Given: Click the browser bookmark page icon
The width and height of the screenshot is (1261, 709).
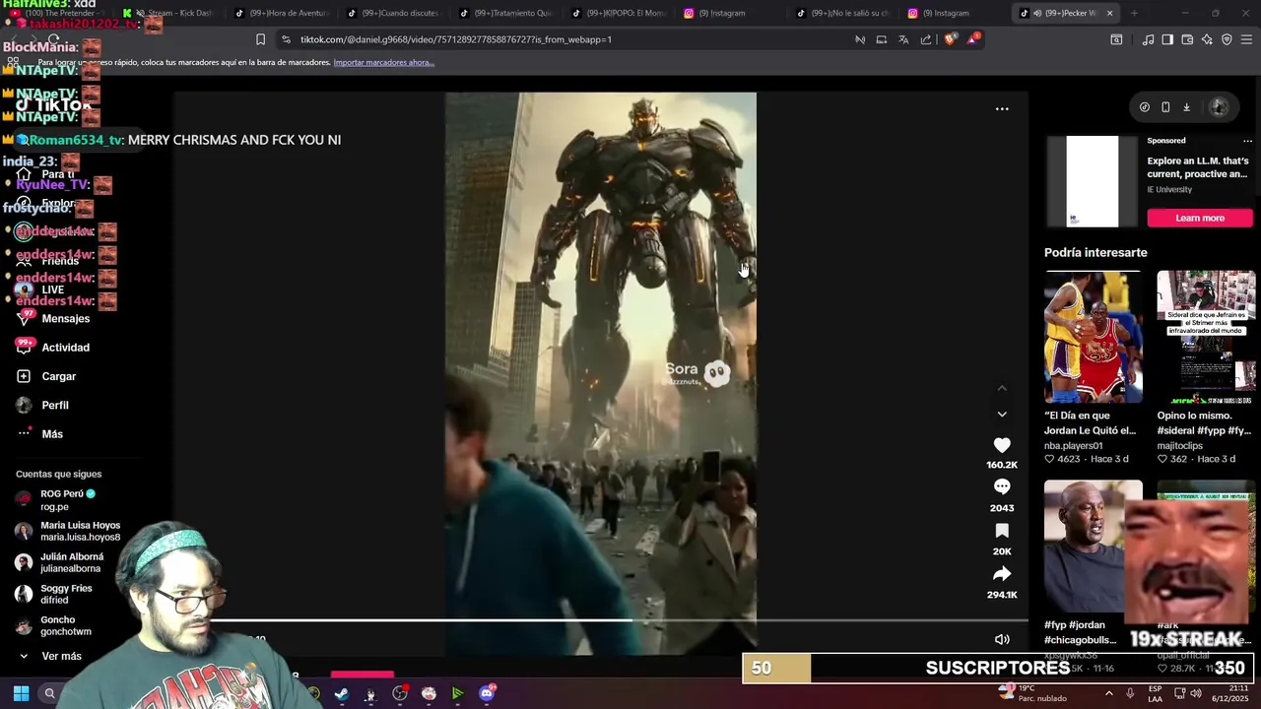Looking at the screenshot, I should point(260,39).
